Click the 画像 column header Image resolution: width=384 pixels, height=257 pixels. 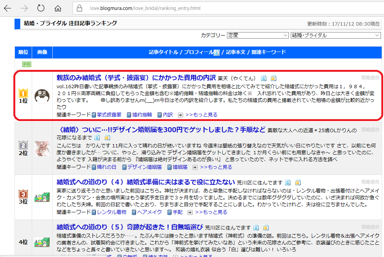pyautogui.click(x=42, y=52)
